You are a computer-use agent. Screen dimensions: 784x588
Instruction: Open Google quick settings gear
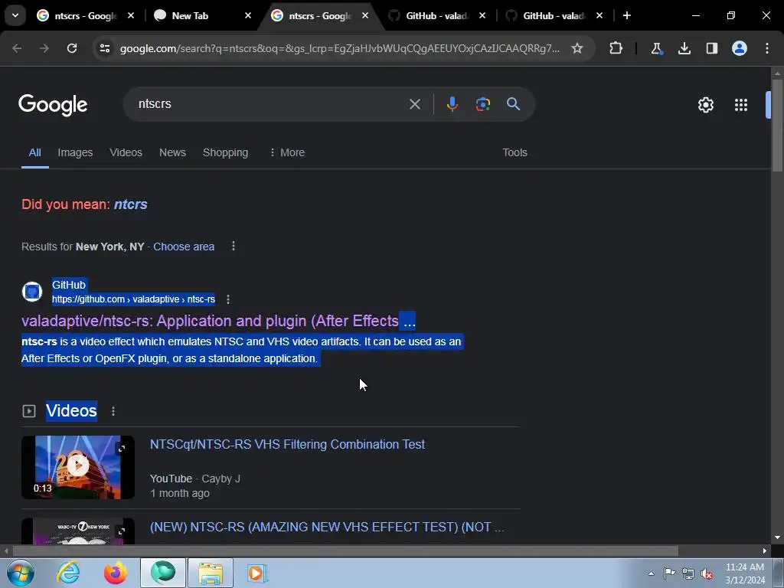tap(705, 104)
